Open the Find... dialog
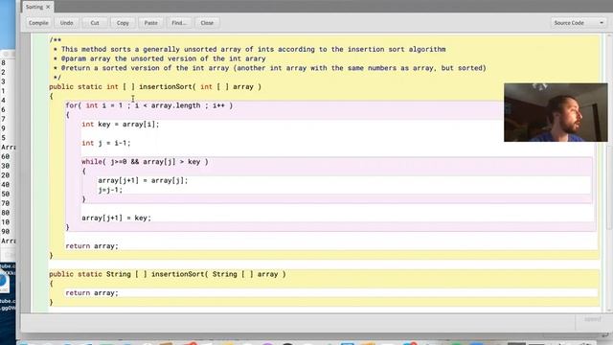 click(x=179, y=23)
